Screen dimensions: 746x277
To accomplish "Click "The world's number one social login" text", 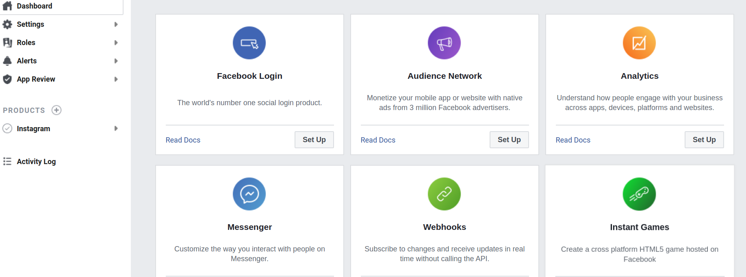I will click(x=249, y=103).
